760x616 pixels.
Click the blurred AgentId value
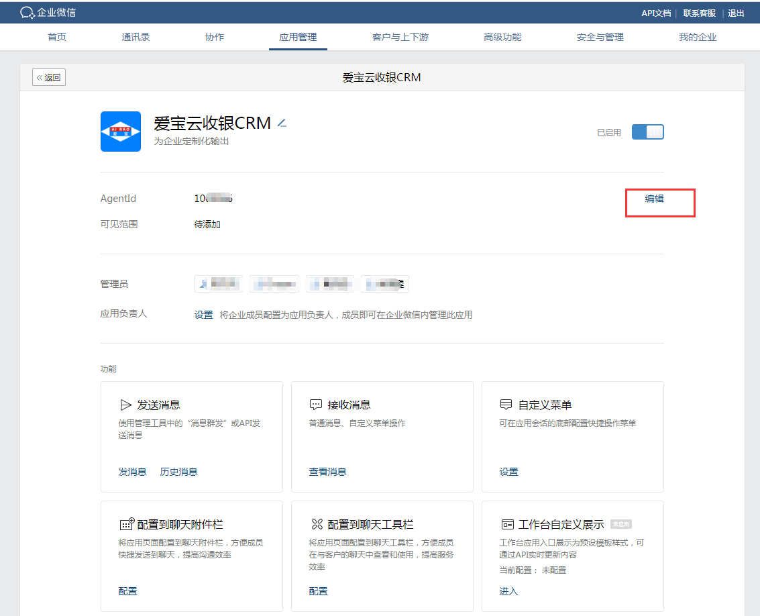[213, 199]
